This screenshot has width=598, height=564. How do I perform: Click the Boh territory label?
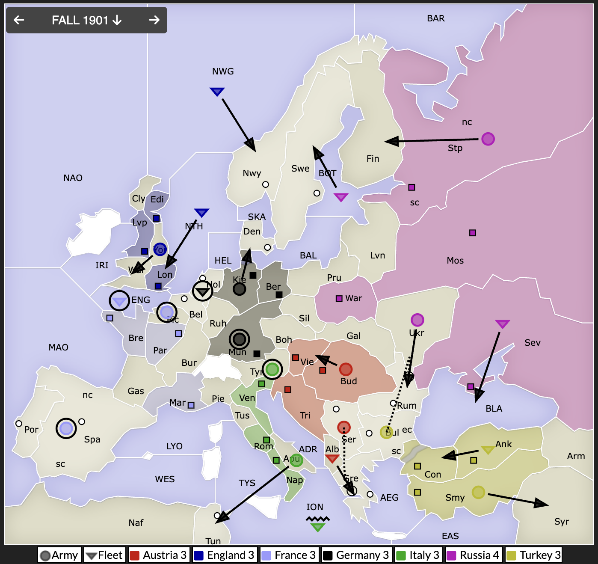click(284, 339)
